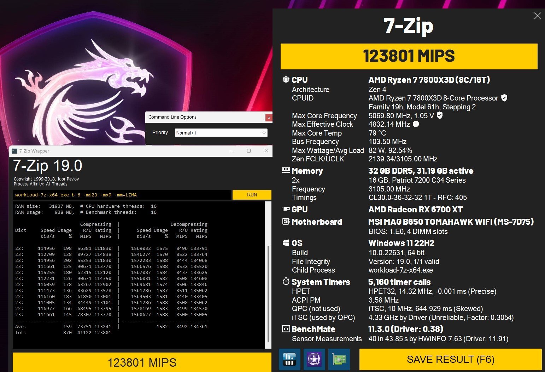Screen dimensions: 545x372
Task: Click "5,160 timer calls"
Action: (x=399, y=282)
